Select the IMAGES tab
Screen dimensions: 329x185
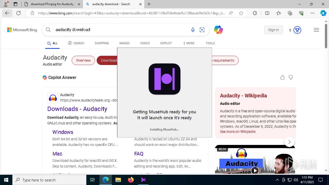click(x=124, y=43)
